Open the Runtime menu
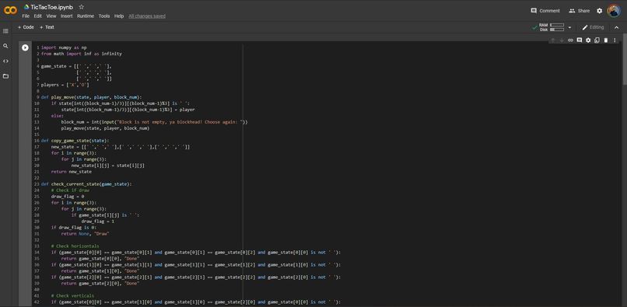627x307 pixels. pos(86,16)
